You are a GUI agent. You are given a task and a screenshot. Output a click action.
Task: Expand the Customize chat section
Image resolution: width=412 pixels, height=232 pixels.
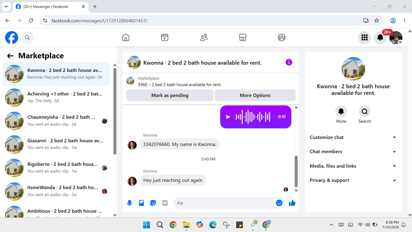point(353,137)
